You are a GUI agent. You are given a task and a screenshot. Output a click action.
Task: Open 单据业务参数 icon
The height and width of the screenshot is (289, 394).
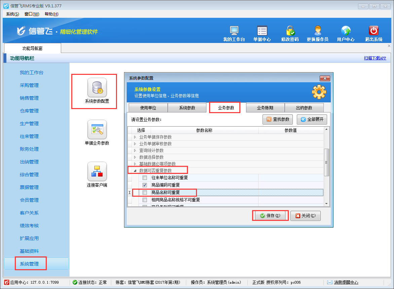pyautogui.click(x=97, y=130)
